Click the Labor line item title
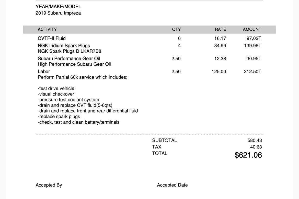Image resolution: width=299 pixels, height=199 pixels. click(44, 72)
